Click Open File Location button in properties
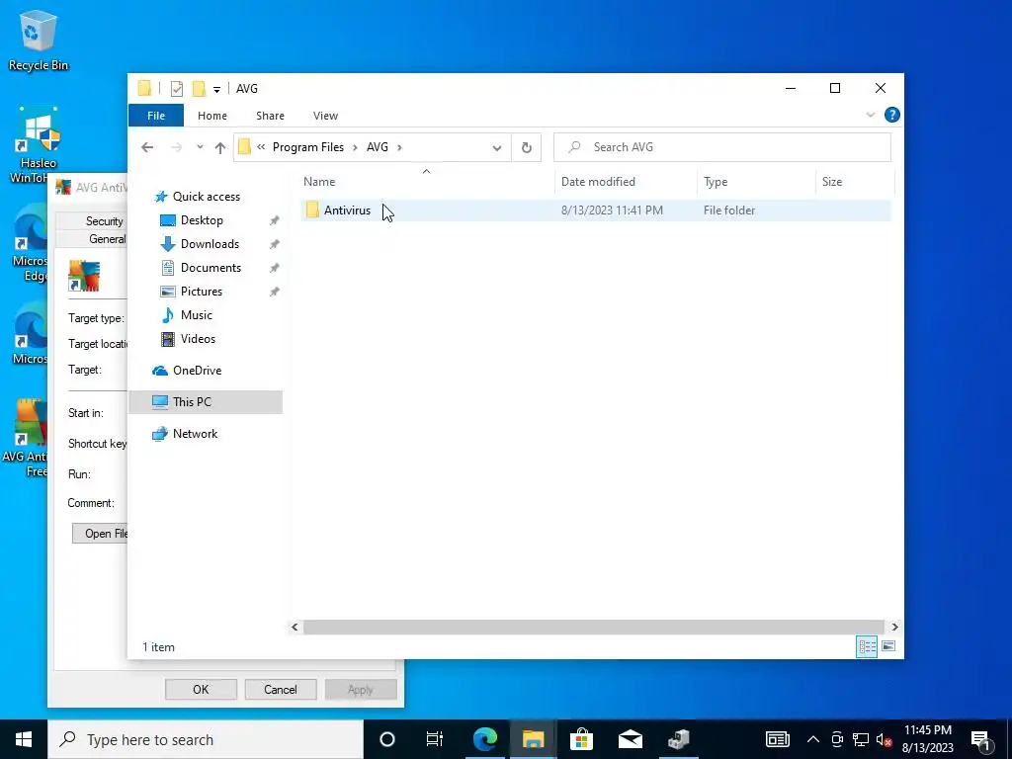Viewport: 1012px width, 759px height. 100,533
